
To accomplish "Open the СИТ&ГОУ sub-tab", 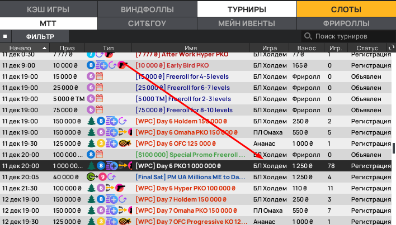I will pyautogui.click(x=148, y=23).
